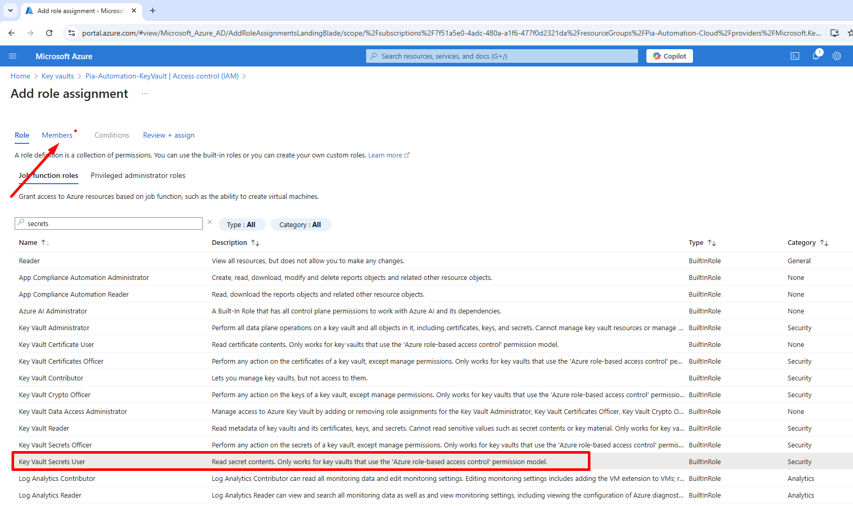The height and width of the screenshot is (506, 853).
Task: Open the Category : All filter
Action: coord(301,224)
